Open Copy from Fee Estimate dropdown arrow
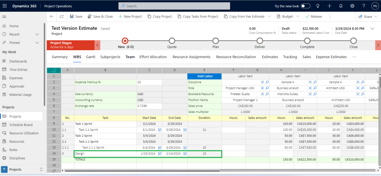 (x=269, y=17)
